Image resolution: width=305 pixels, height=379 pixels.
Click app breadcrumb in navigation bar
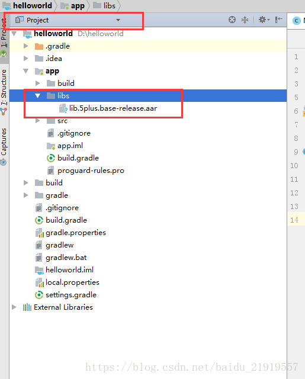pos(72,5)
